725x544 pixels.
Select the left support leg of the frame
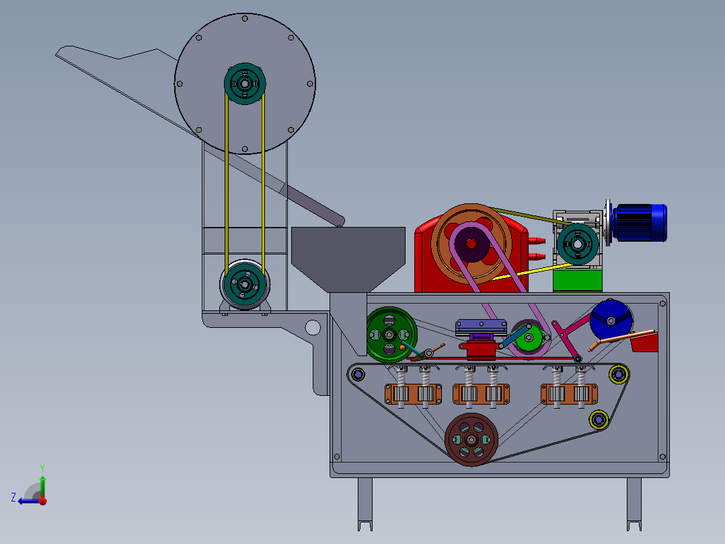click(365, 504)
